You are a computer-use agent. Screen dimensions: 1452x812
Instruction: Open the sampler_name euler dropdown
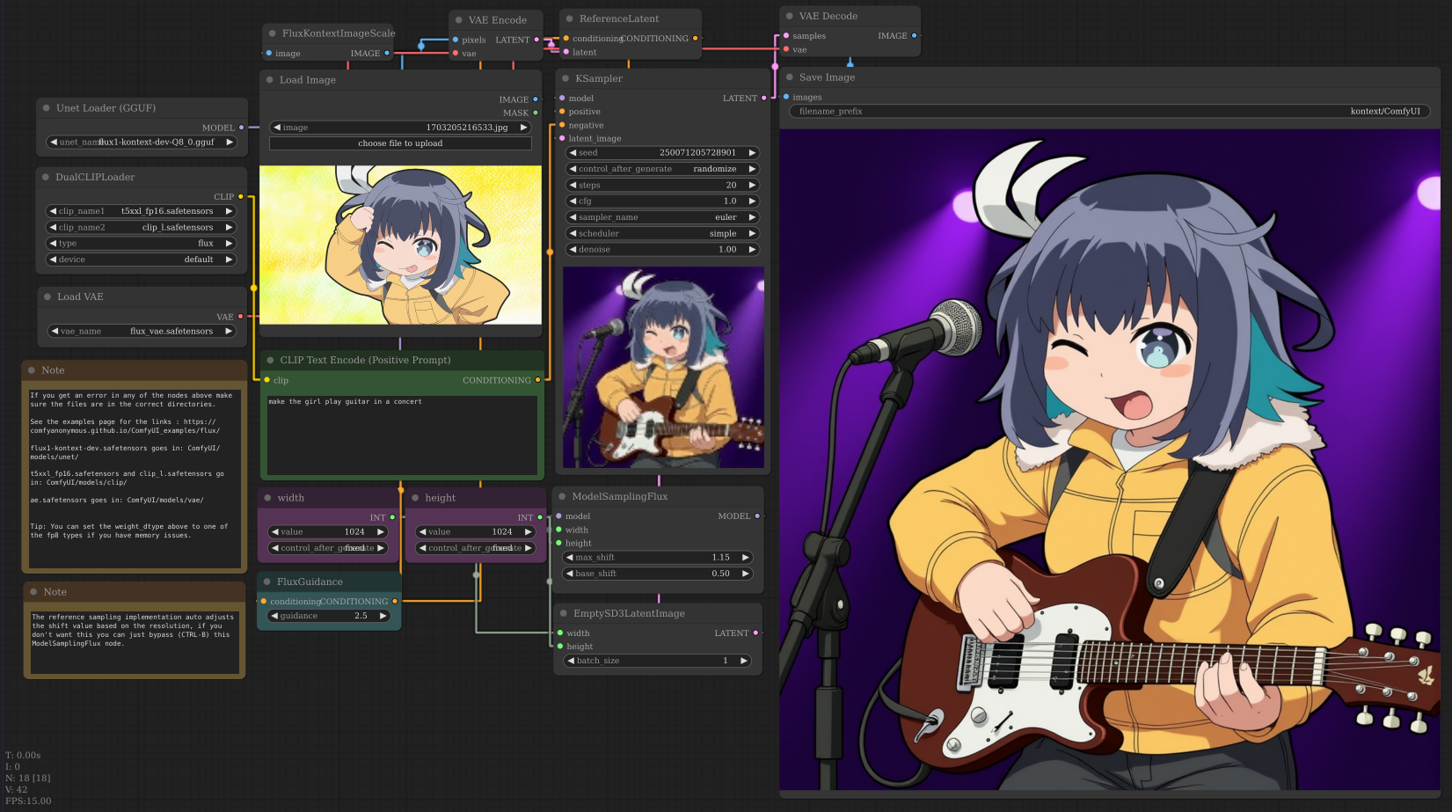tap(662, 217)
